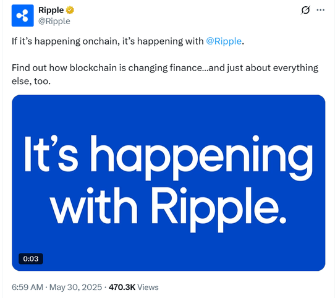The width and height of the screenshot is (335, 298).
Task: Click the Views label
Action: 148,287
